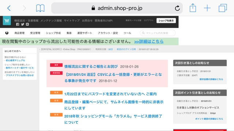
Task: Open the 初心者用マニュアル sidebar link
Action: pos(15,60)
